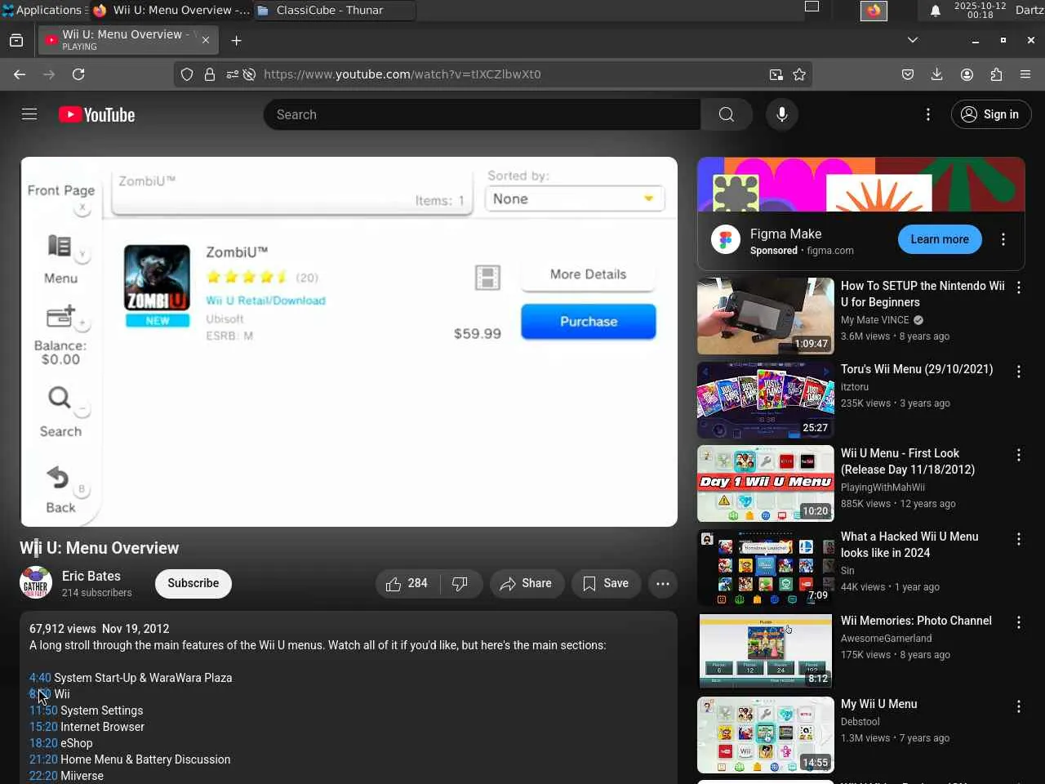Viewport: 1045px width, 784px height.
Task: Open options for Wii Memories Photo Channel
Action: point(1019,622)
